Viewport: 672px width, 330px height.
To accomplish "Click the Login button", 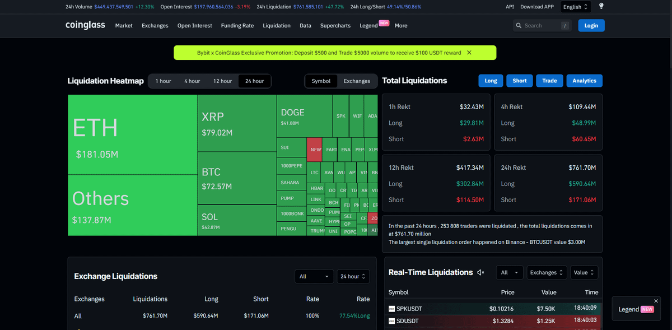I will click(x=591, y=25).
